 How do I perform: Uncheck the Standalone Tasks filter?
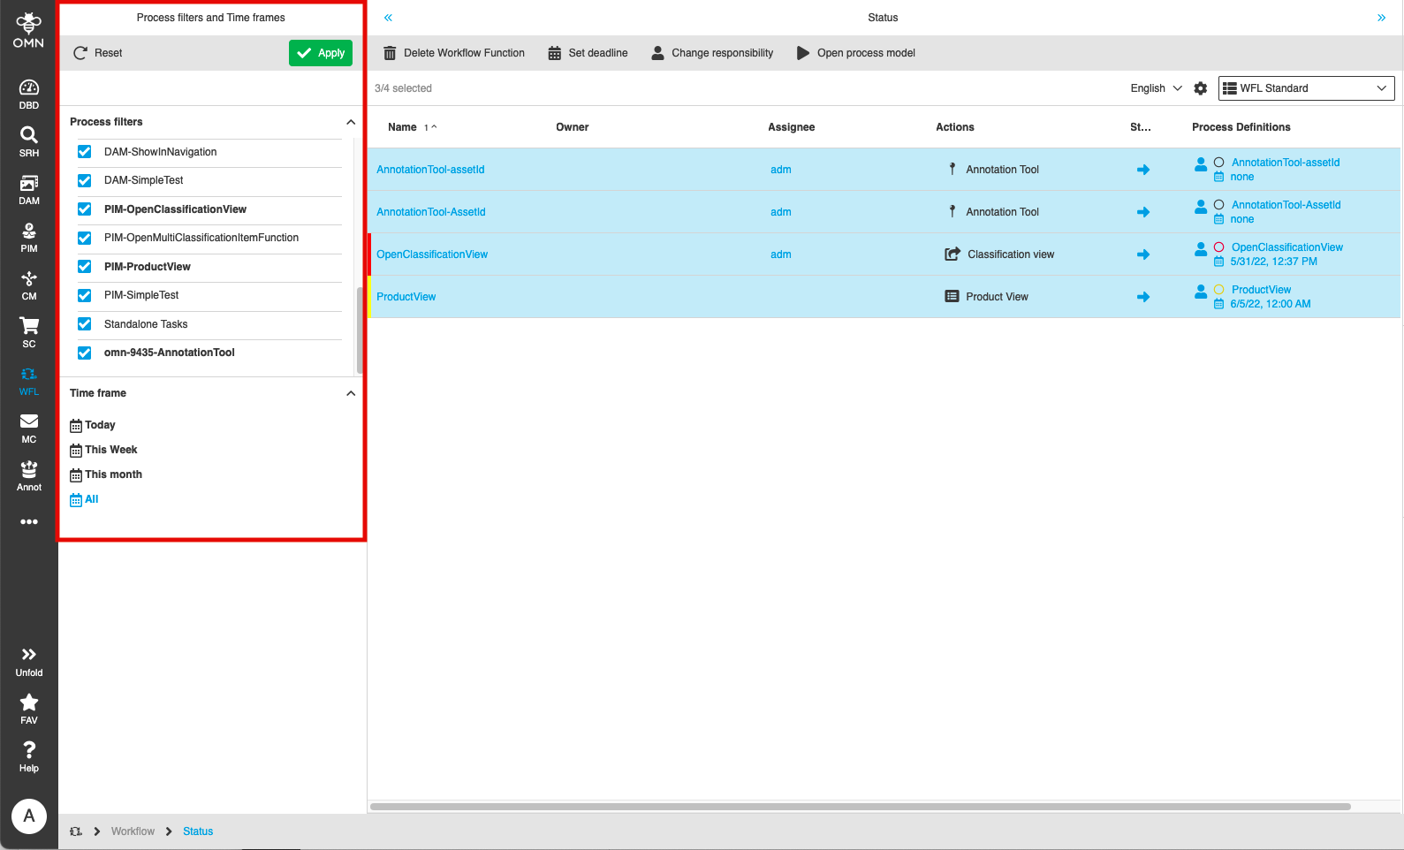click(x=85, y=324)
